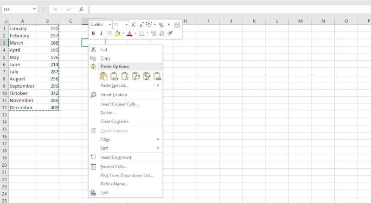Choose the Paste Transpose icon
Screen dimensions: 371x203
136,76
